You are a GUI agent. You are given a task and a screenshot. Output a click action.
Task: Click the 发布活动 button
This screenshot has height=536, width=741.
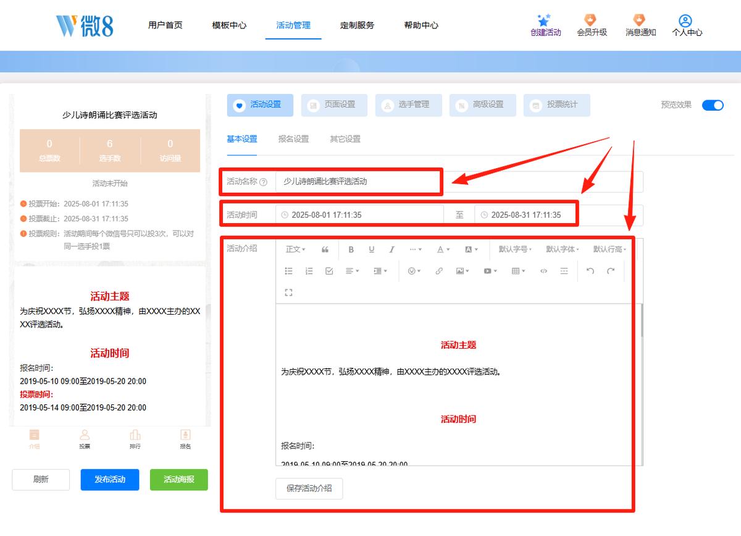coord(110,480)
